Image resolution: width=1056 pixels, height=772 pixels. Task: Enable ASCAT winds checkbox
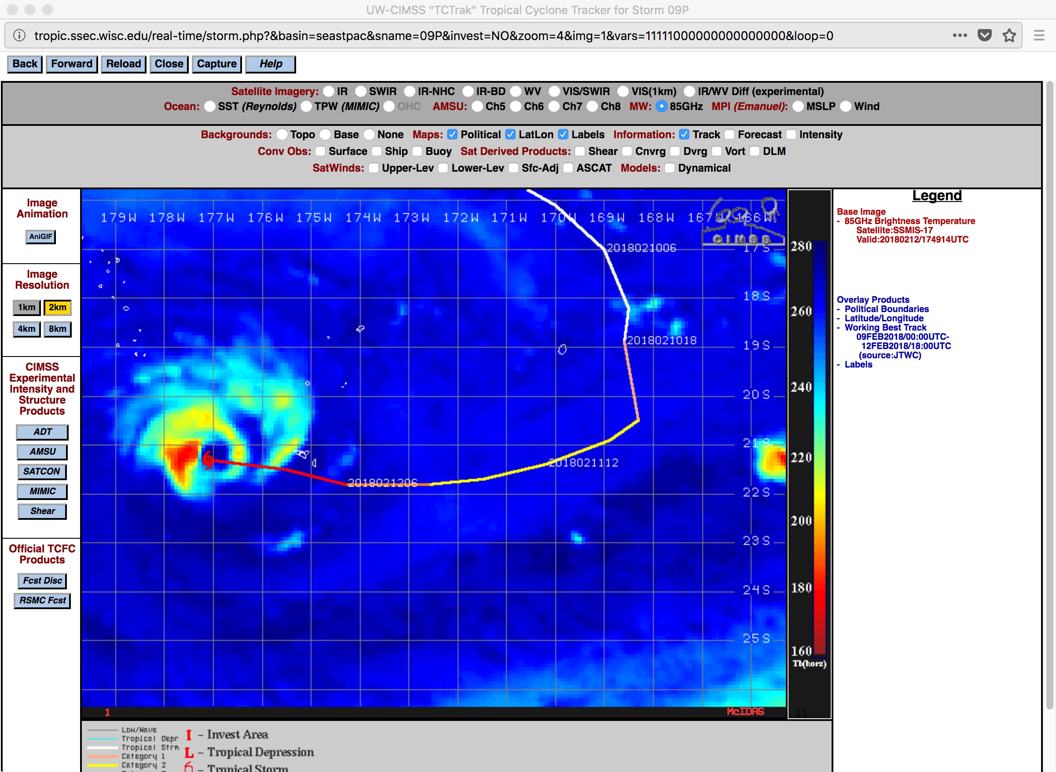[568, 168]
